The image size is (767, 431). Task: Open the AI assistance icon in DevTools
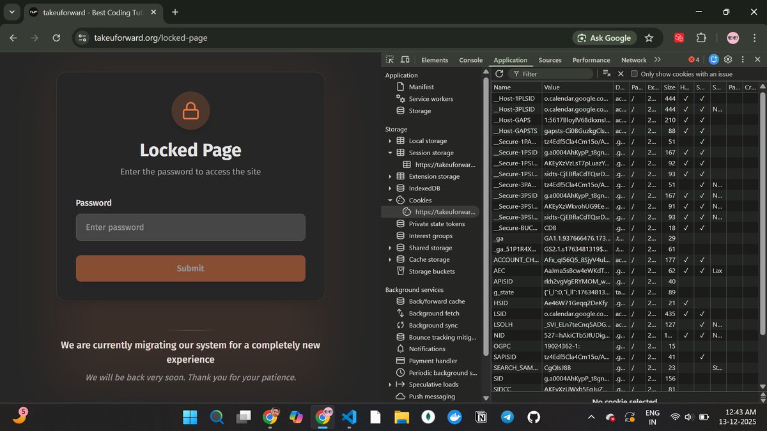[714, 59]
